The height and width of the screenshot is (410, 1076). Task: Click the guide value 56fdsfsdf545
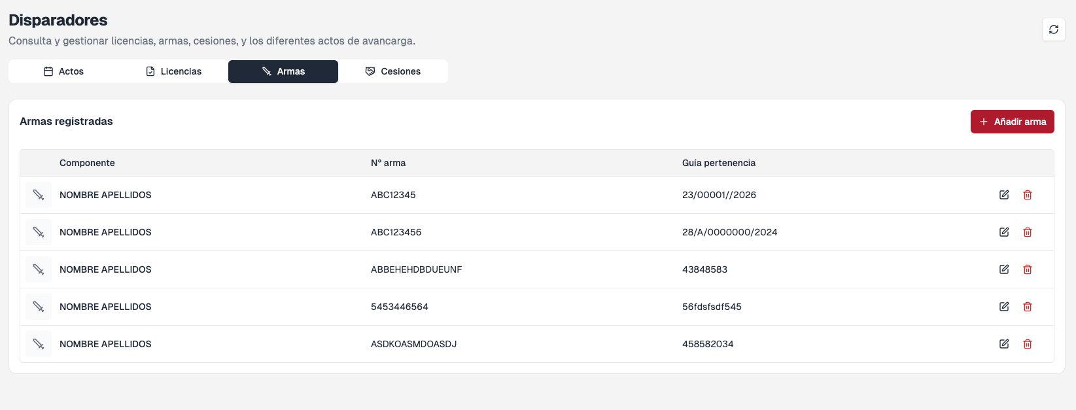[712, 307]
